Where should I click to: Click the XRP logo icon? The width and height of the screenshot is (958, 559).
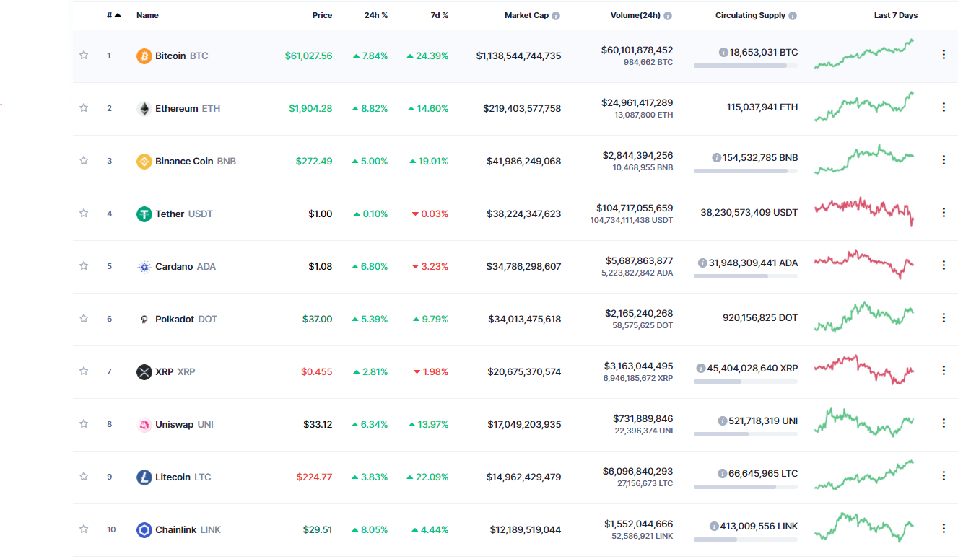click(x=144, y=371)
